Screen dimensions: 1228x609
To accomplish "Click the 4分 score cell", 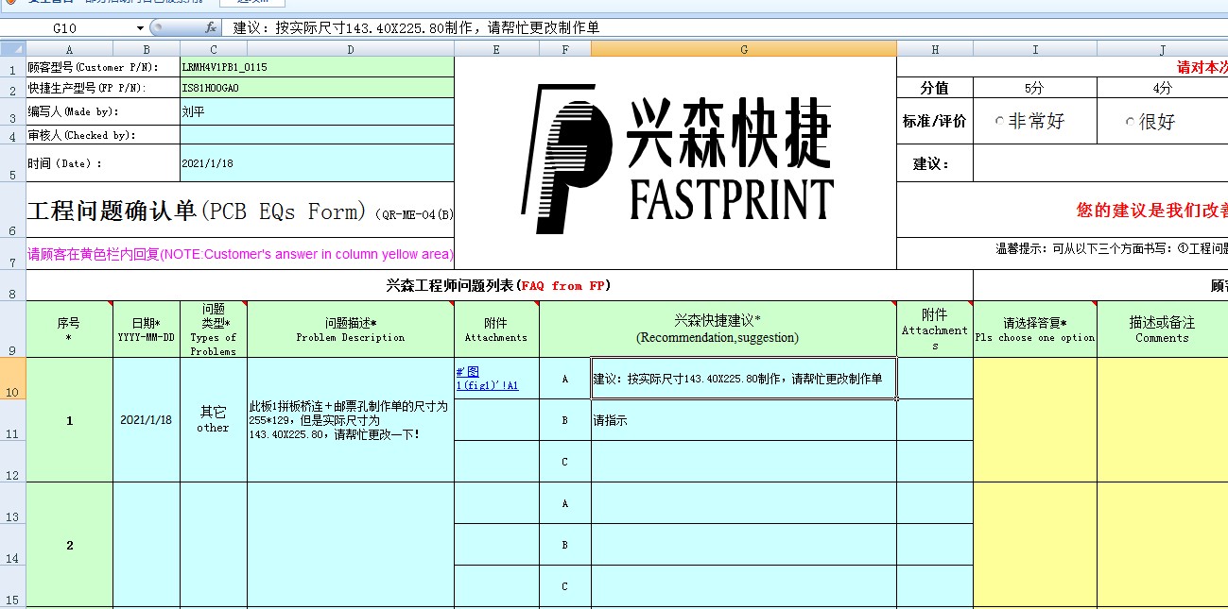I will [x=1162, y=88].
